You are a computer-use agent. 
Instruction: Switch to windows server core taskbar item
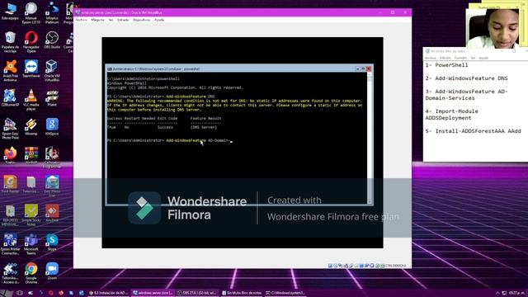(153, 293)
